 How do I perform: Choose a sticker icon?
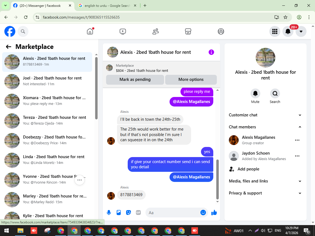129,213
